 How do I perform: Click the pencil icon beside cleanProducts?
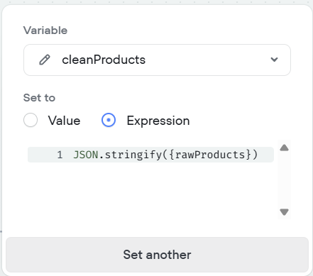tap(45, 60)
